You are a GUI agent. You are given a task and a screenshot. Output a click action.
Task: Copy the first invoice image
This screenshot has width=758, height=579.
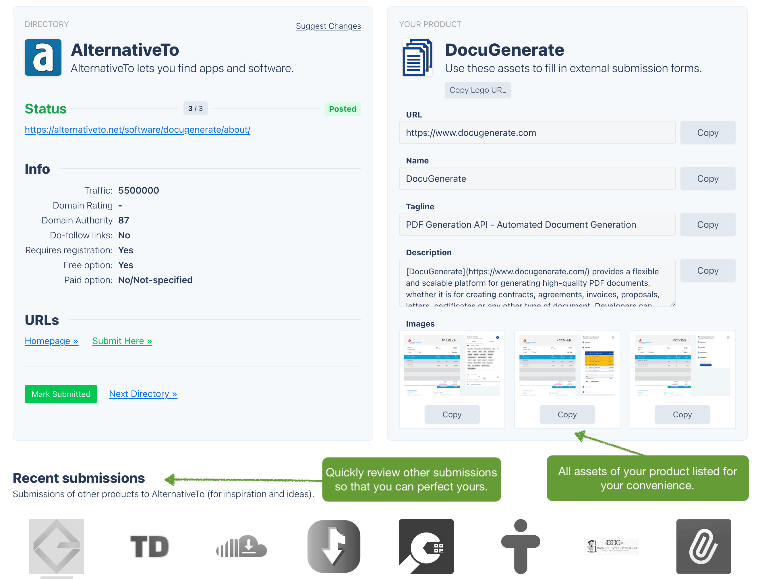(x=452, y=415)
